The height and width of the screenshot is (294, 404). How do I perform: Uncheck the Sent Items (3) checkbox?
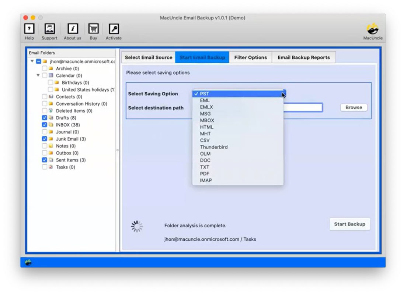coord(44,160)
